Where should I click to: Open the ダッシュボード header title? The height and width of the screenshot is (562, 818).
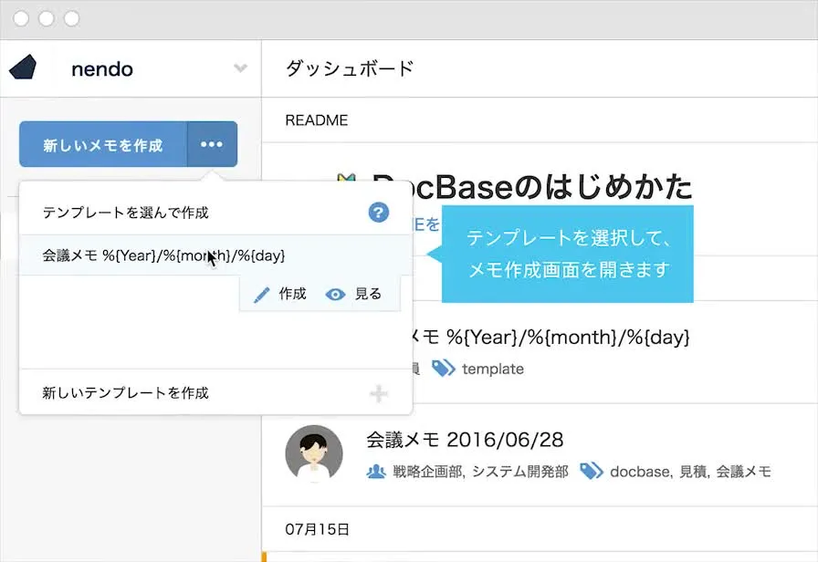point(350,68)
